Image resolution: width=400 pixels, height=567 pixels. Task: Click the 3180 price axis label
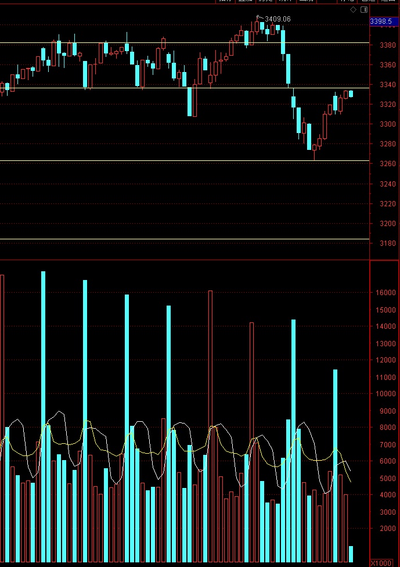pyautogui.click(x=388, y=243)
